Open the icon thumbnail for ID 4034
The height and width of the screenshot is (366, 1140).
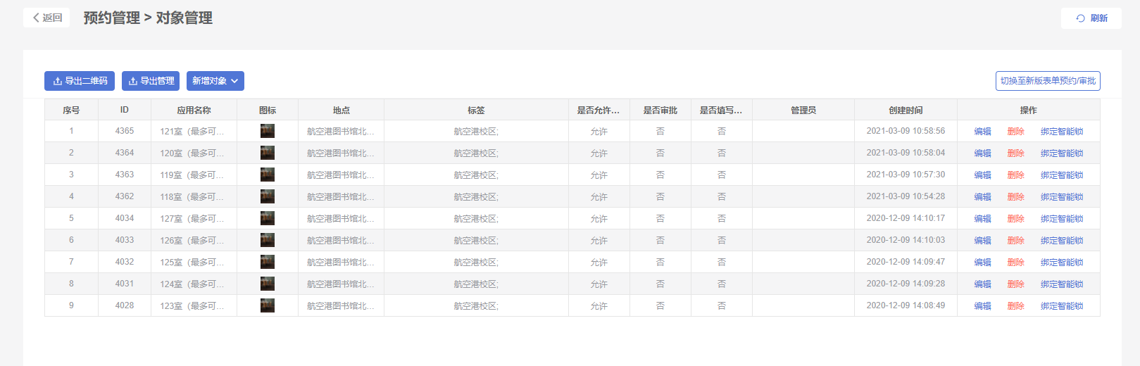tap(268, 218)
